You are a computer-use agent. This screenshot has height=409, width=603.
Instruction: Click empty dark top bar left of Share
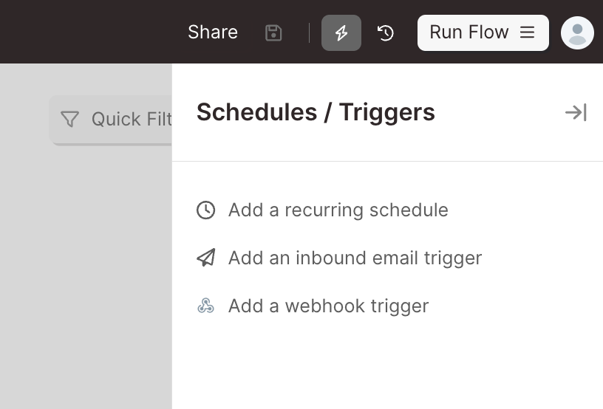pyautogui.click(x=90, y=32)
